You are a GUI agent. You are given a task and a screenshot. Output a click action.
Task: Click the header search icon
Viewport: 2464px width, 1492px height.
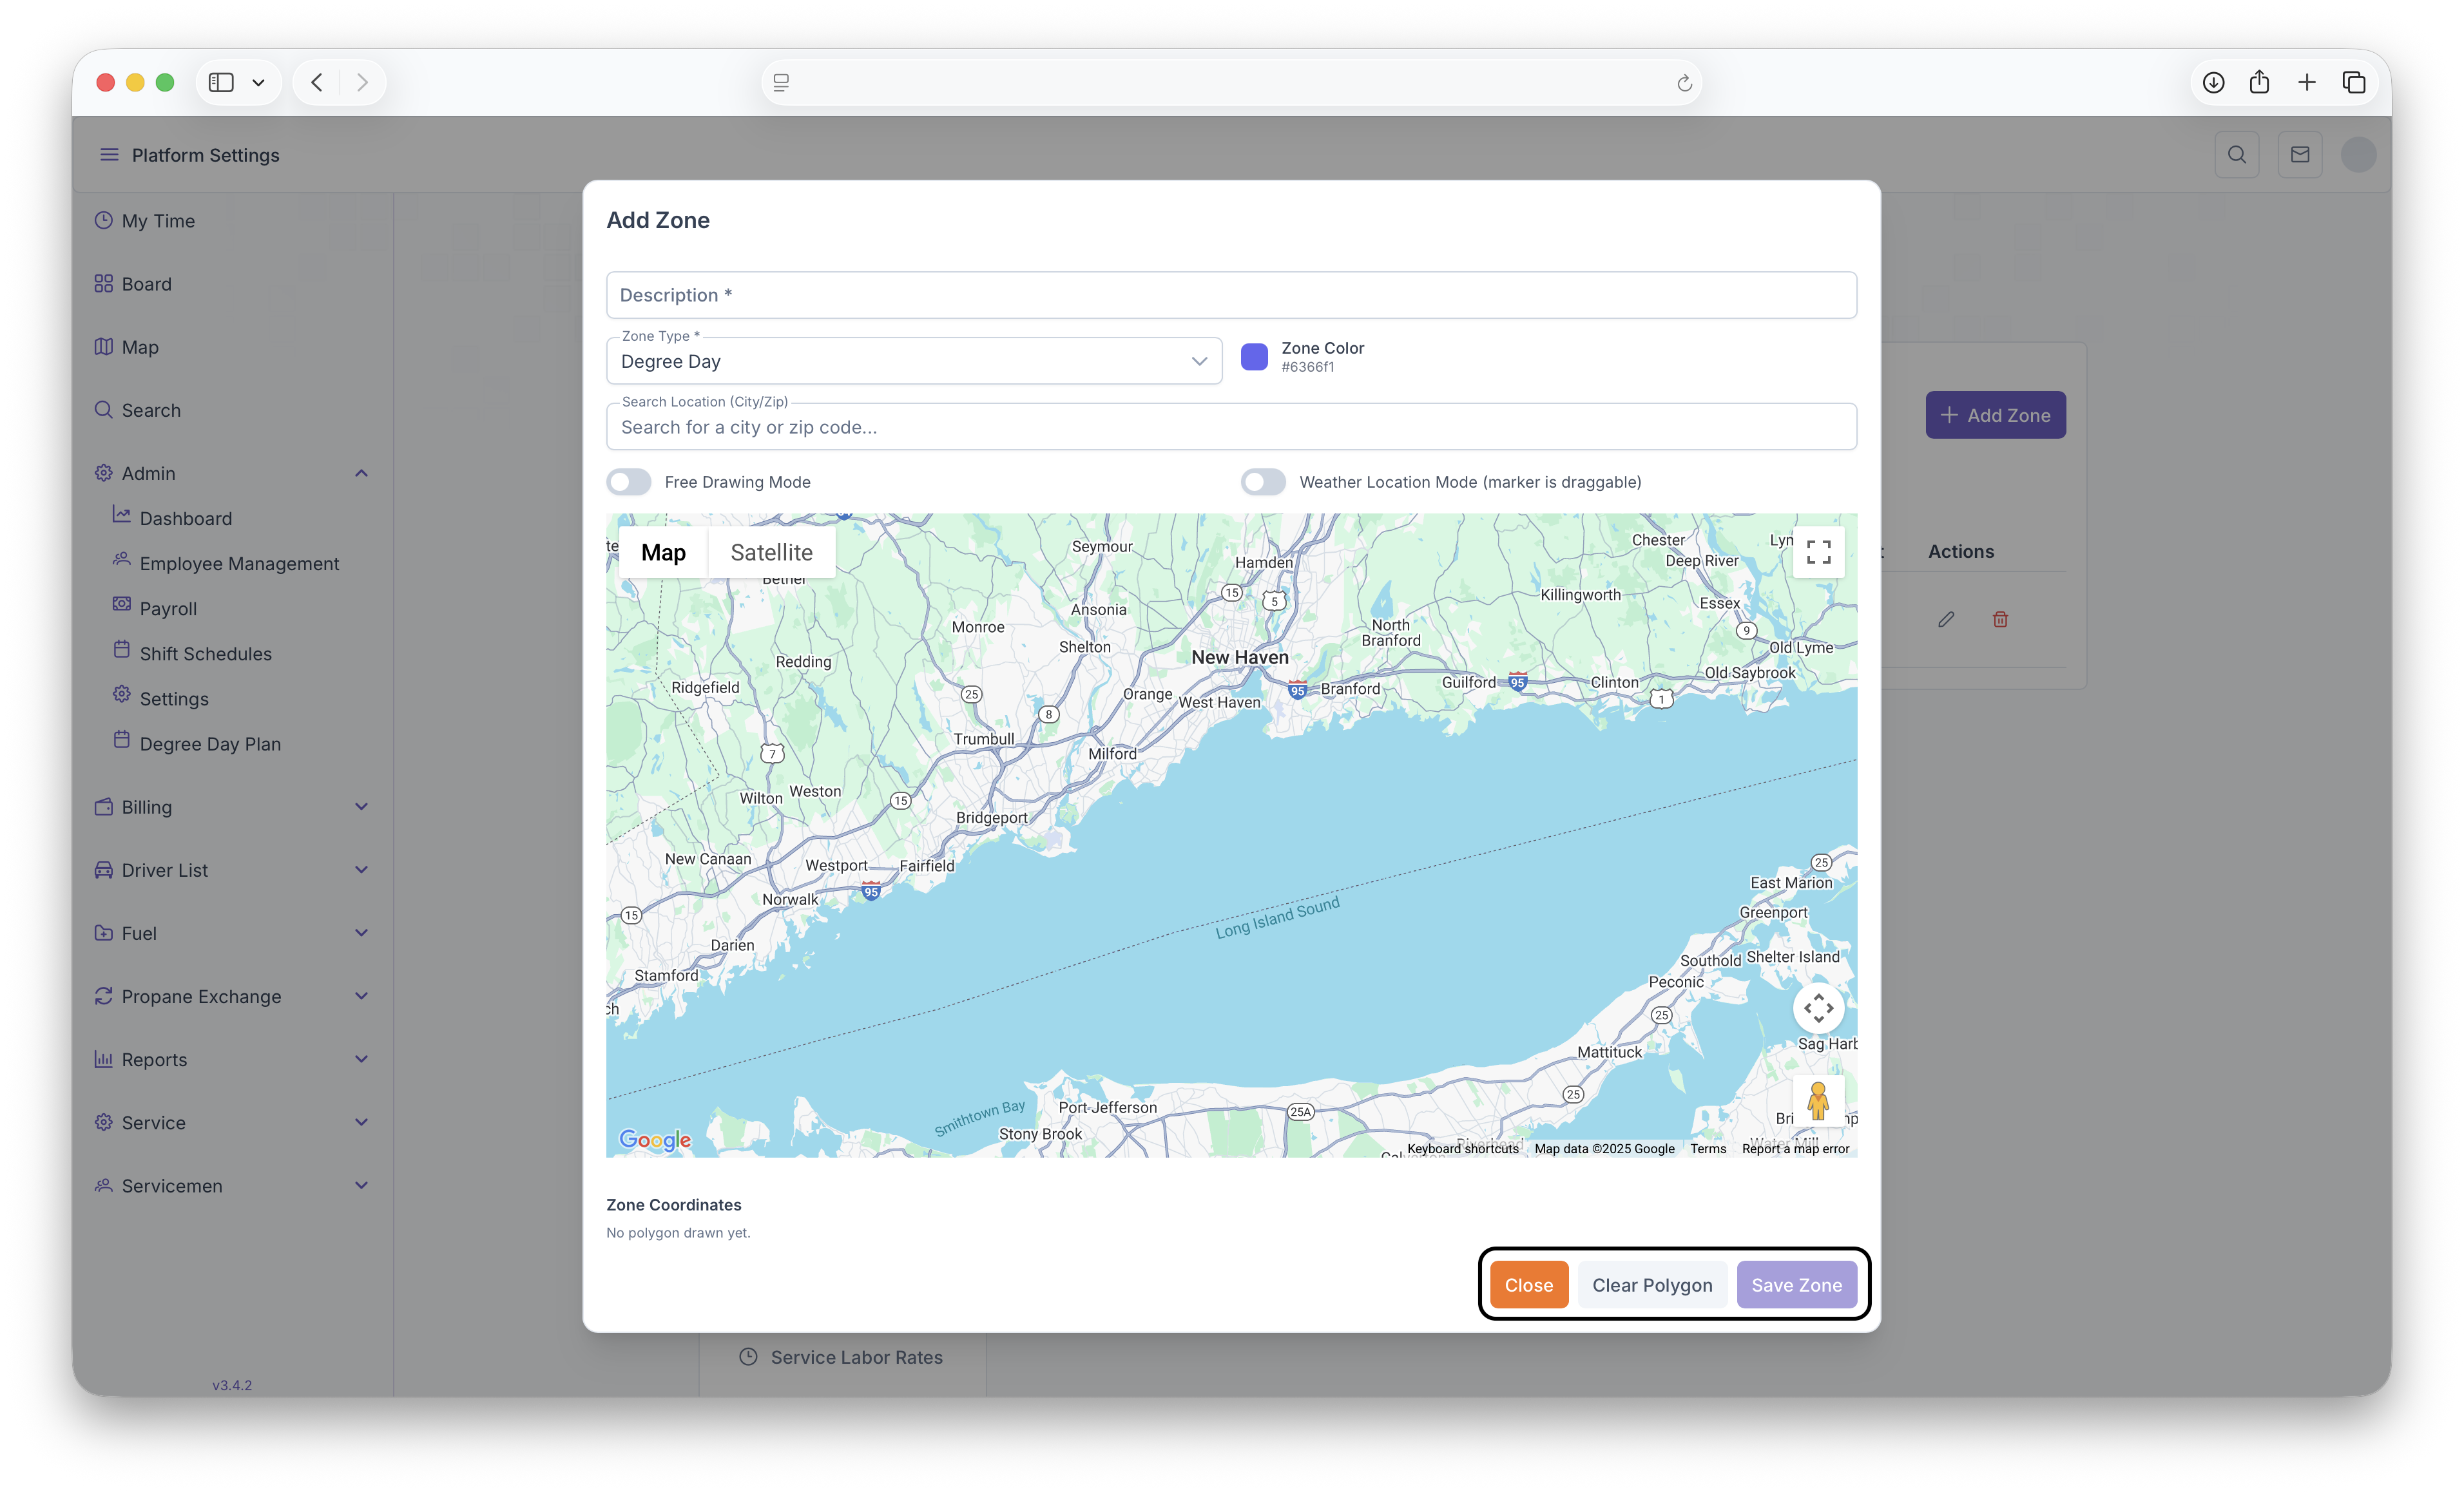click(x=2236, y=155)
